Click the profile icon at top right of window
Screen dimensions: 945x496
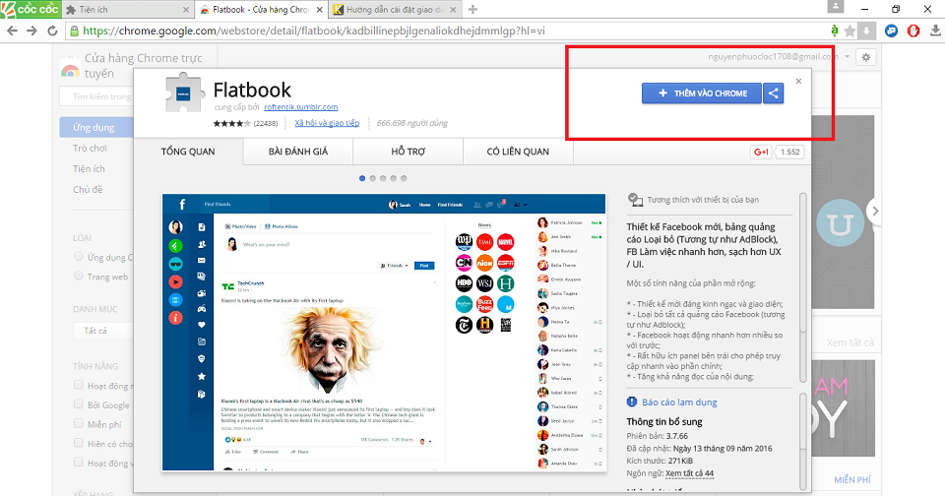(x=836, y=7)
